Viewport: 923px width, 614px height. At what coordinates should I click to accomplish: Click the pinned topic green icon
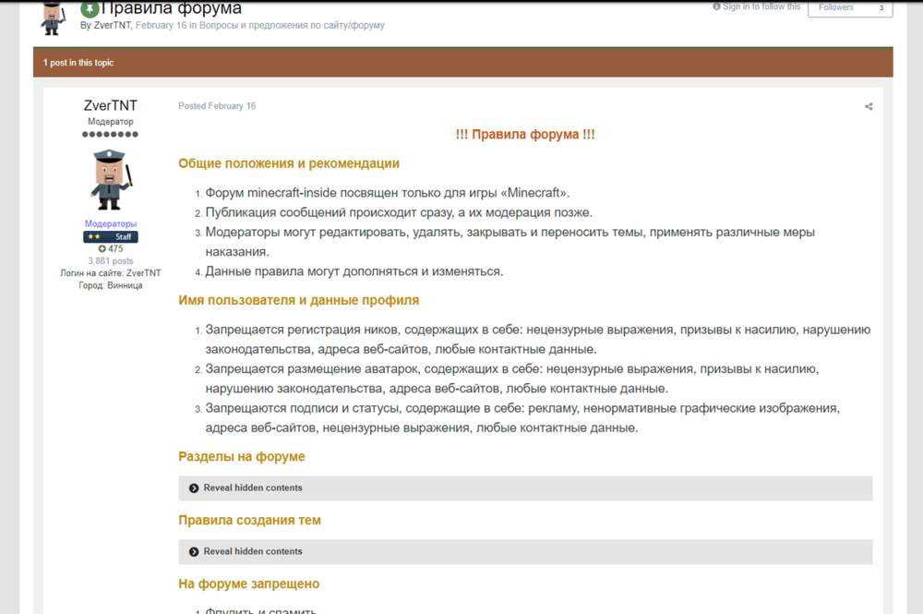click(x=90, y=8)
